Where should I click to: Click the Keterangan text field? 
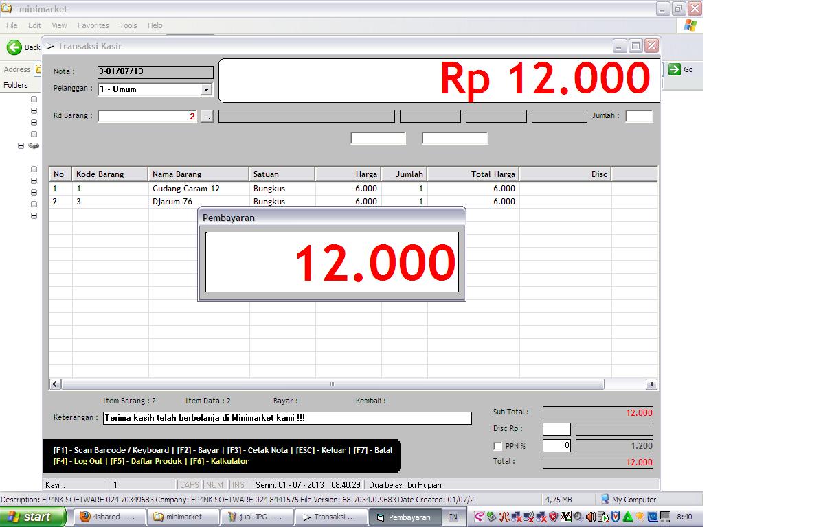pyautogui.click(x=286, y=418)
